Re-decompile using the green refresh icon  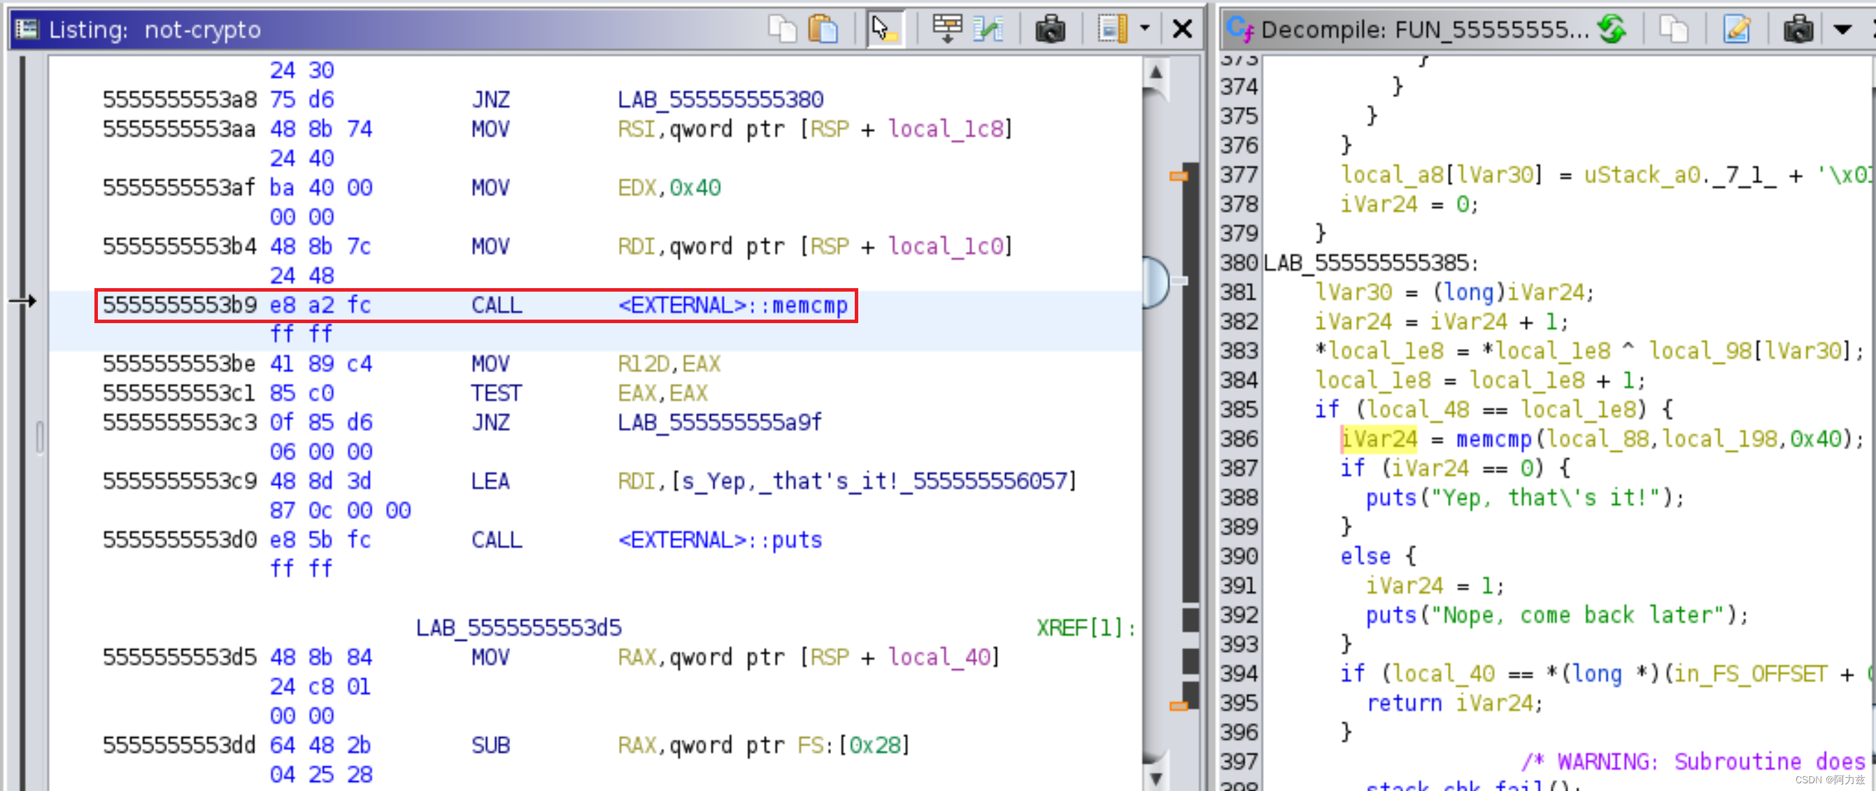[x=1612, y=29]
